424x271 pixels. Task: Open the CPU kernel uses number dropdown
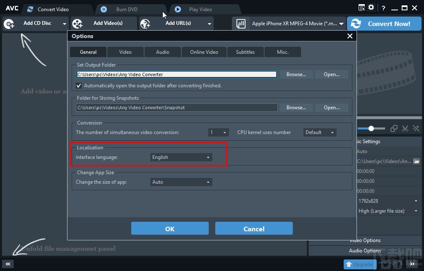pyautogui.click(x=320, y=132)
